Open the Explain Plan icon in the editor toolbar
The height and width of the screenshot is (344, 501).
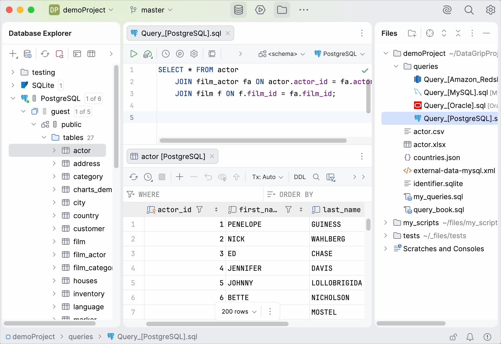(148, 54)
